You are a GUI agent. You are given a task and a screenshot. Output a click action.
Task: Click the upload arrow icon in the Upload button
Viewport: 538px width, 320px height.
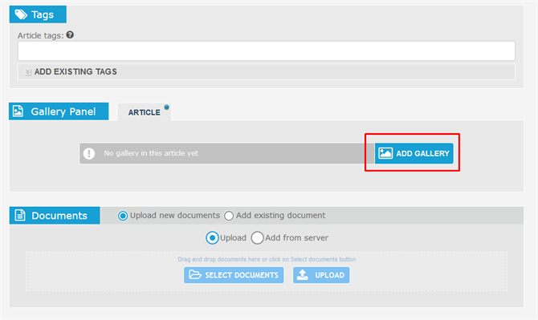(303, 275)
